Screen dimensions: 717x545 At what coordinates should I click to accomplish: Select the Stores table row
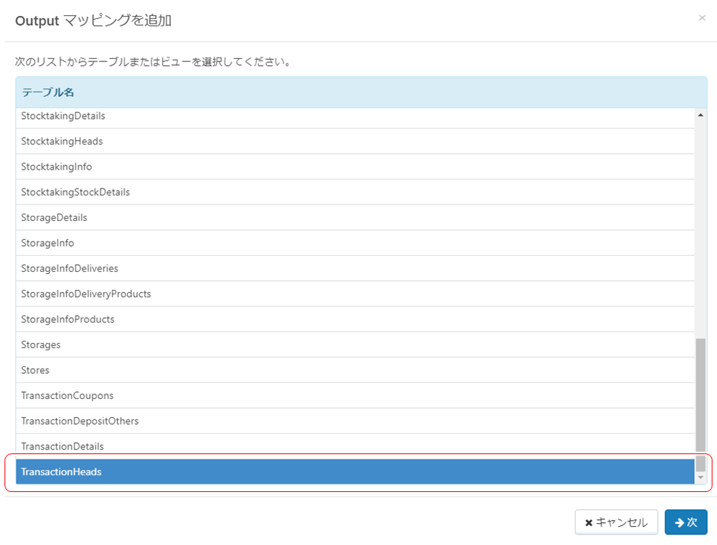[x=303, y=369]
